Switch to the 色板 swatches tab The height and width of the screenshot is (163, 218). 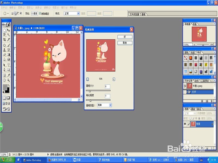193,52
